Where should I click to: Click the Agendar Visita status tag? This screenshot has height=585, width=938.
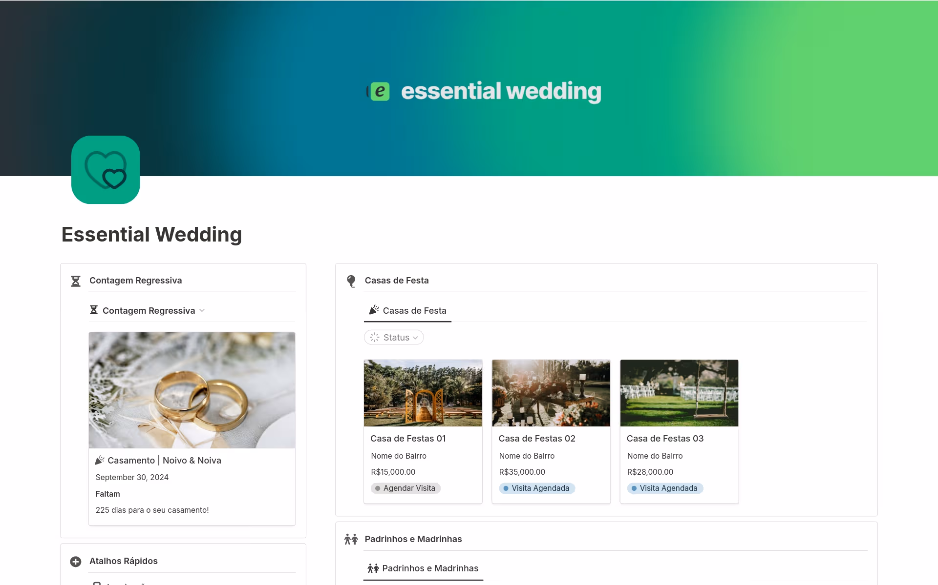(405, 488)
